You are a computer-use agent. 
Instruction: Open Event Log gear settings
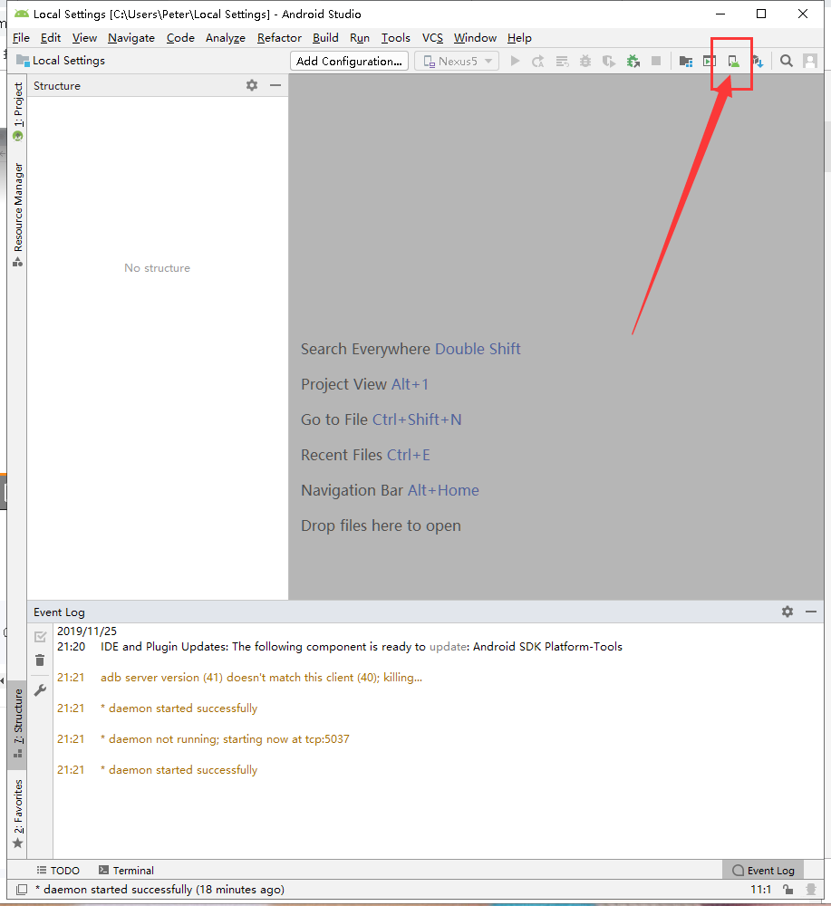pyautogui.click(x=788, y=612)
